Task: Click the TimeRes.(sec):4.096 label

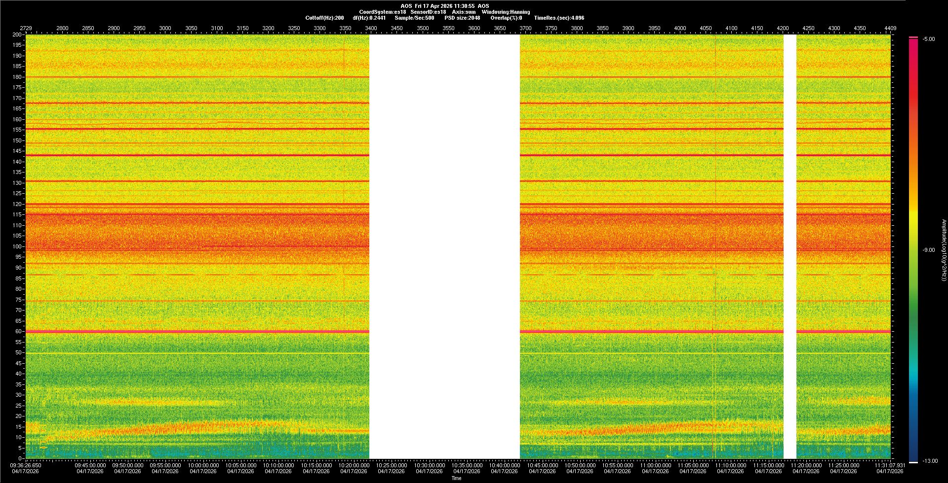Action: (559, 18)
